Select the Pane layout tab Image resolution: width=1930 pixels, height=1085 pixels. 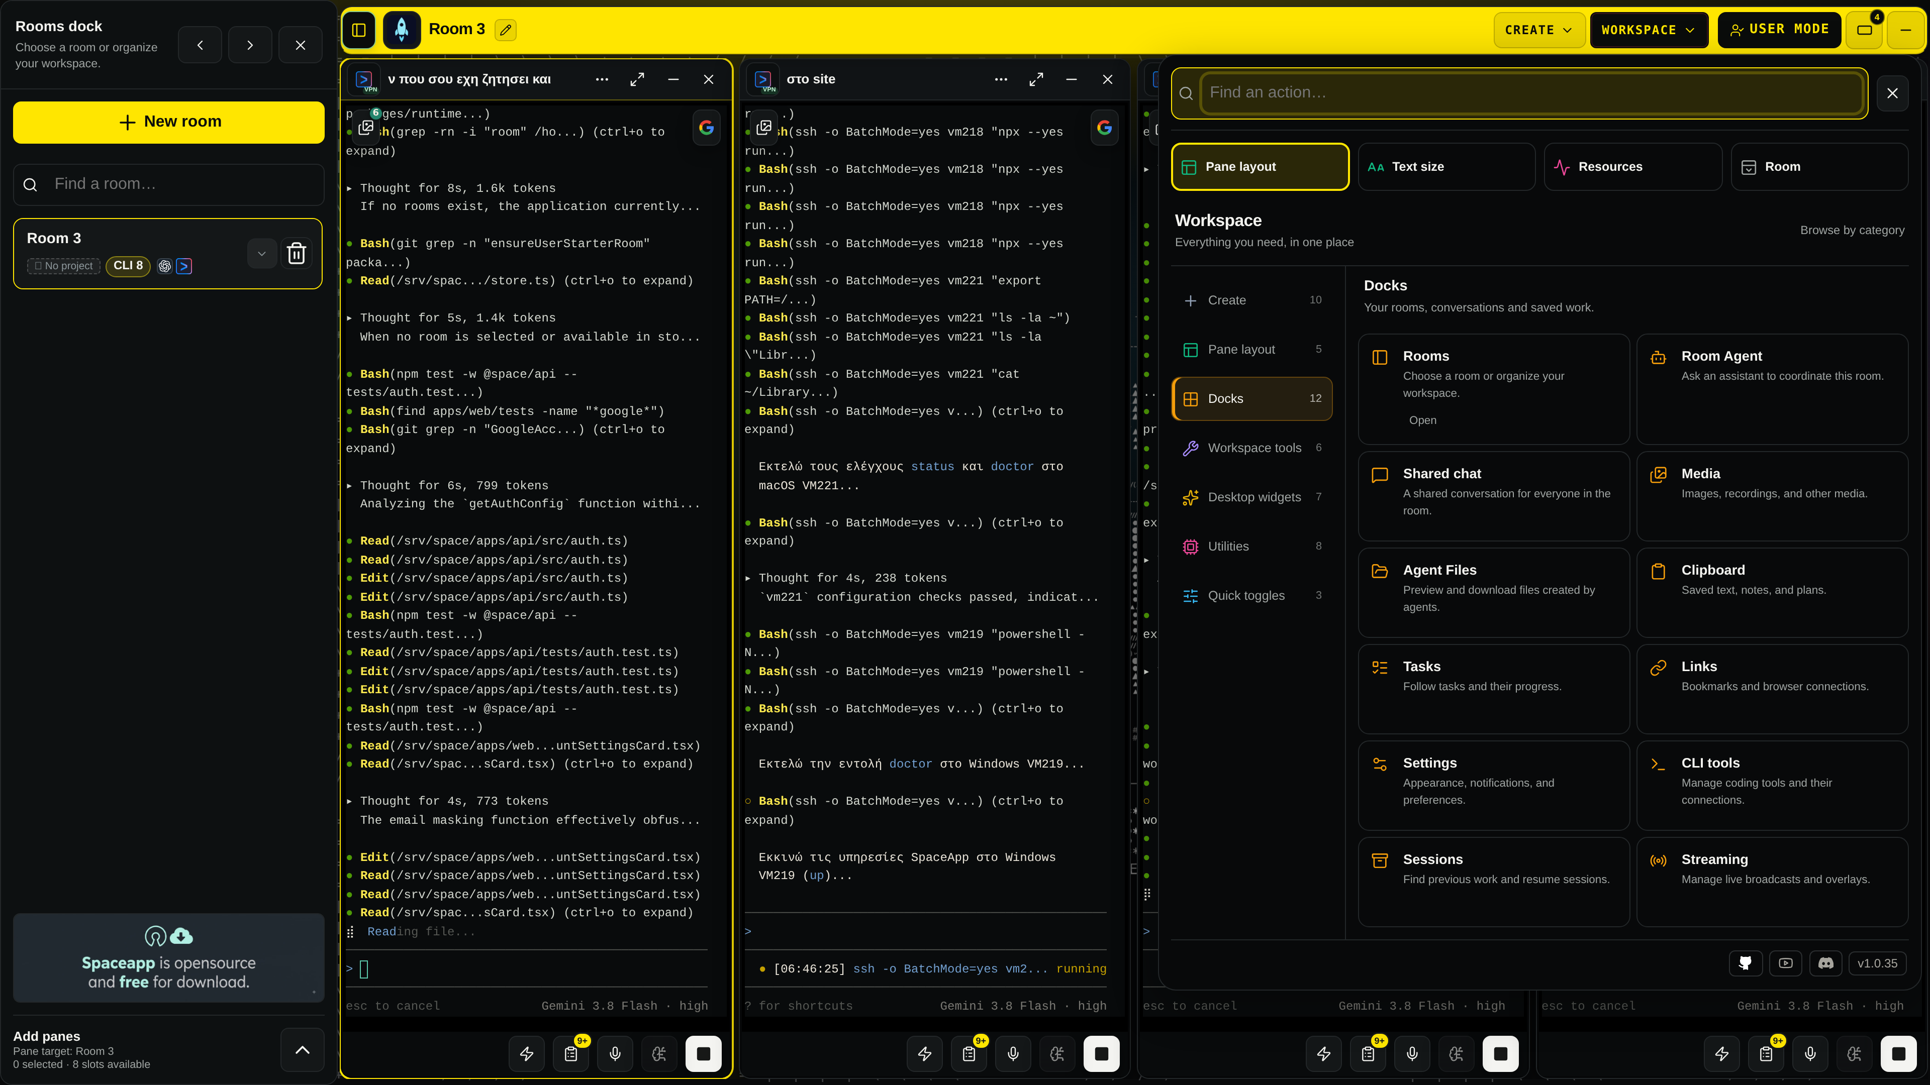click(1260, 167)
